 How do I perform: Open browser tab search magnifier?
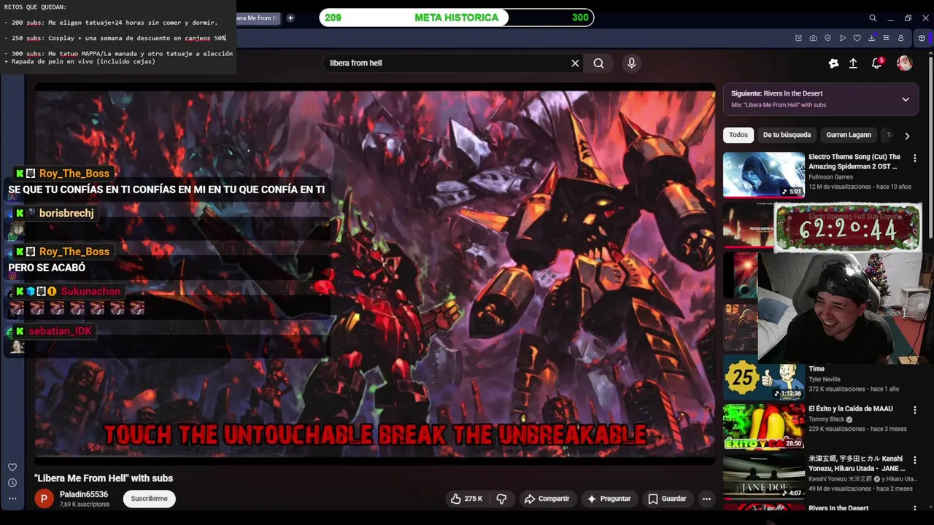pyautogui.click(x=873, y=18)
